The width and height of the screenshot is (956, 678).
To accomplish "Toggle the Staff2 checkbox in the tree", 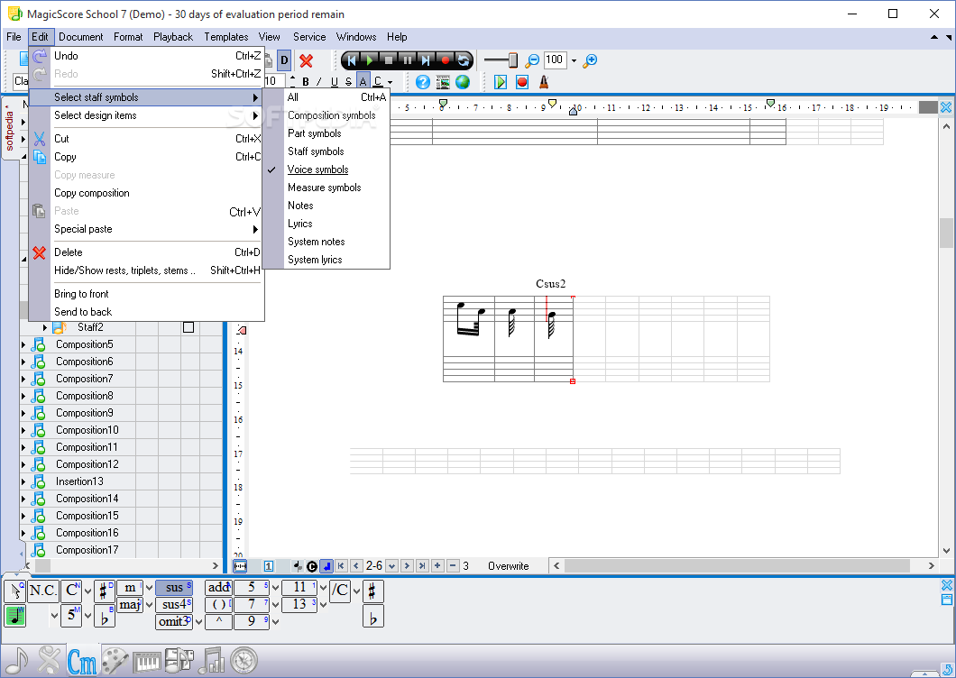I will click(188, 327).
